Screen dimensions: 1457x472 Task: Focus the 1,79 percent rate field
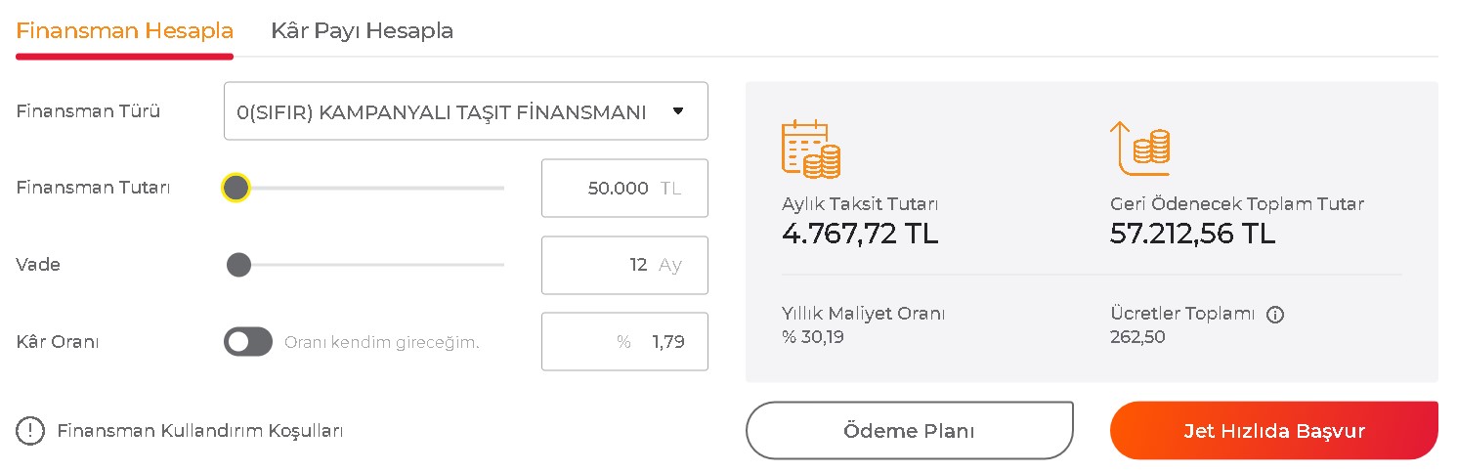624,342
